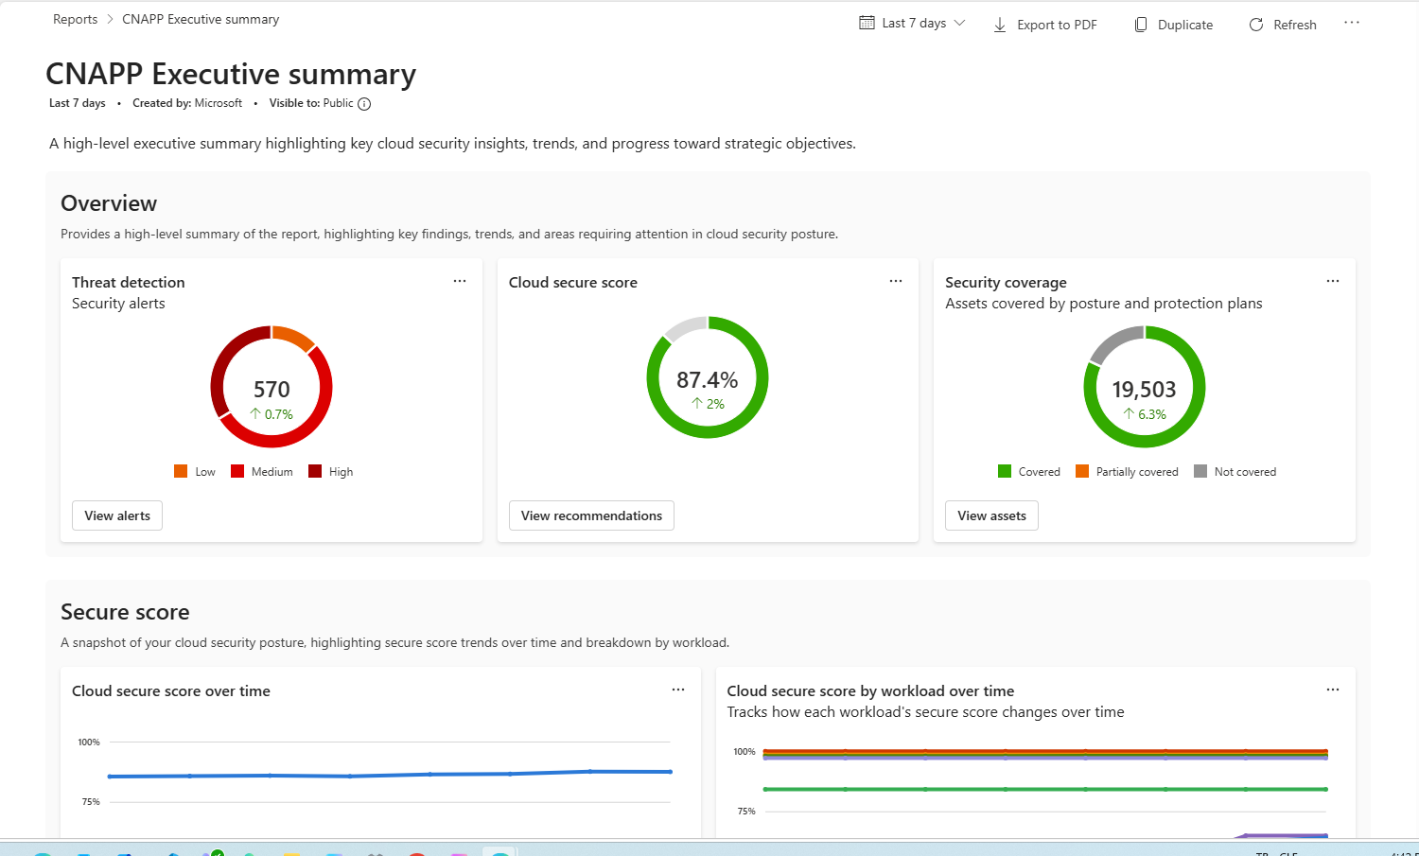Click the info icon next to Public visibility
Image resolution: width=1419 pixels, height=856 pixels.
364,104
